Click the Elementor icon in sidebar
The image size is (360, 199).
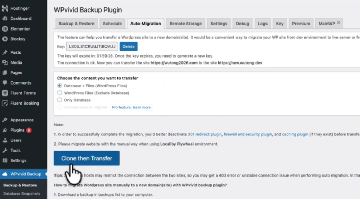click(x=5, y=29)
